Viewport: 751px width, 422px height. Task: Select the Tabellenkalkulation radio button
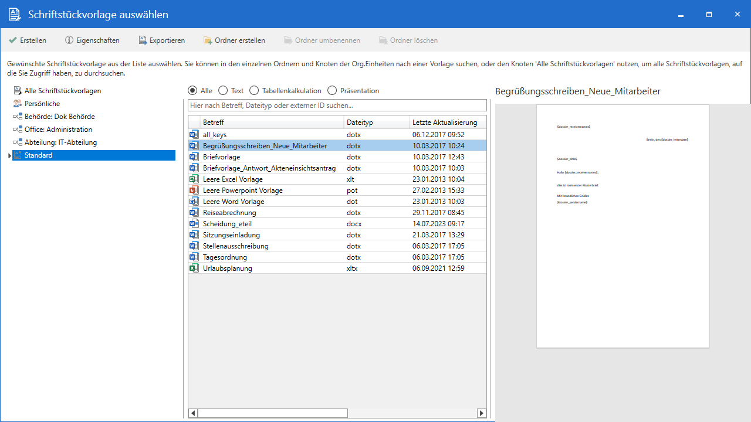(x=254, y=91)
